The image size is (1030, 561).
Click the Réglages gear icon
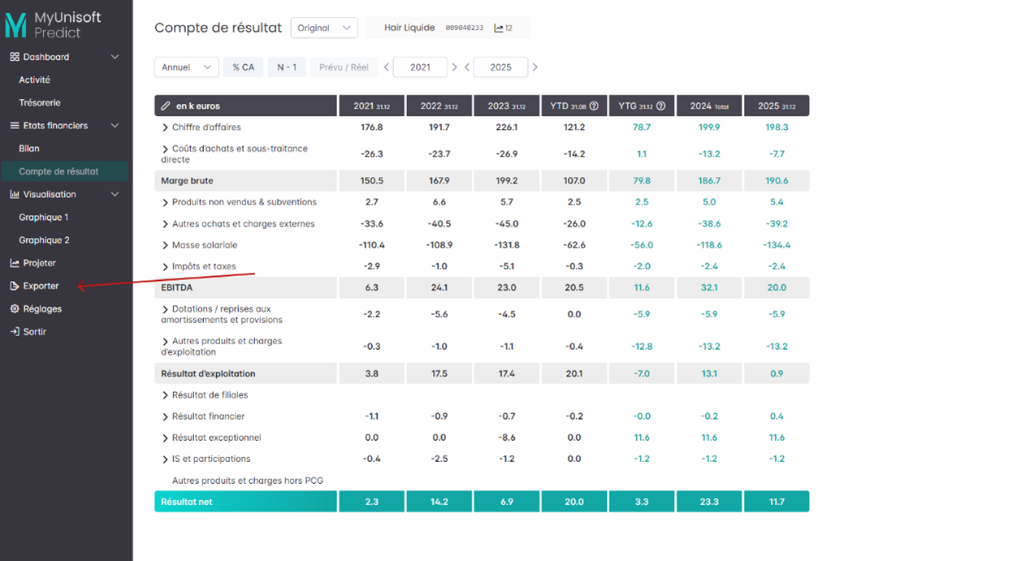coord(15,309)
